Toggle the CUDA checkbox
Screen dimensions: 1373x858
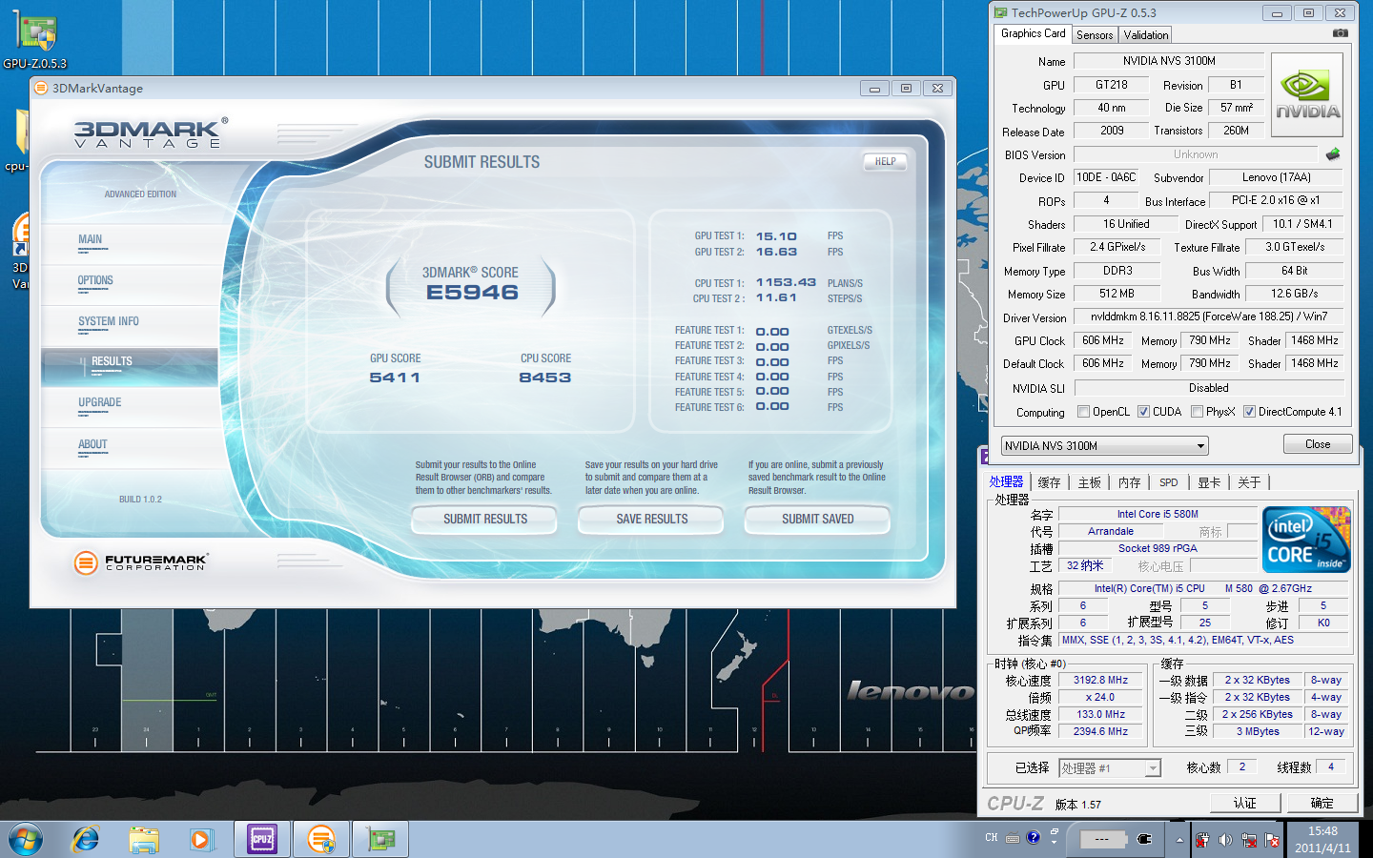point(1143,412)
